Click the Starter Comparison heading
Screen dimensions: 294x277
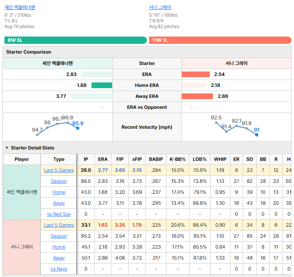tap(29, 52)
